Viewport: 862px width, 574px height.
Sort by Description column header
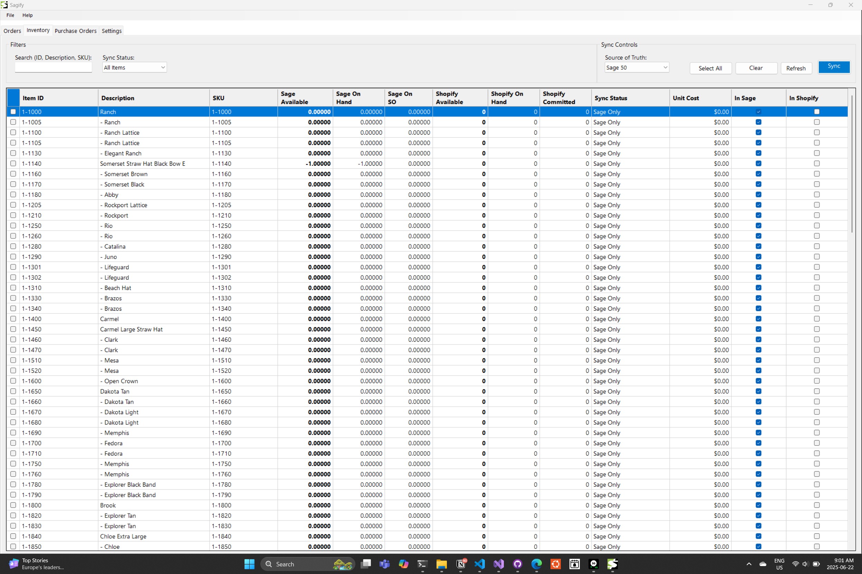coord(154,98)
